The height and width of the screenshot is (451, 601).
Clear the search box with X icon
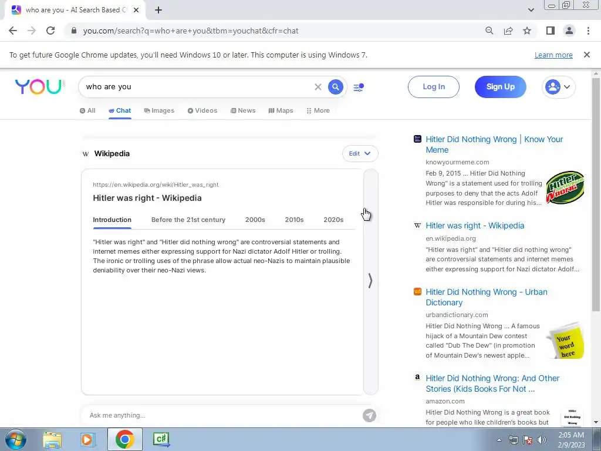coord(318,87)
